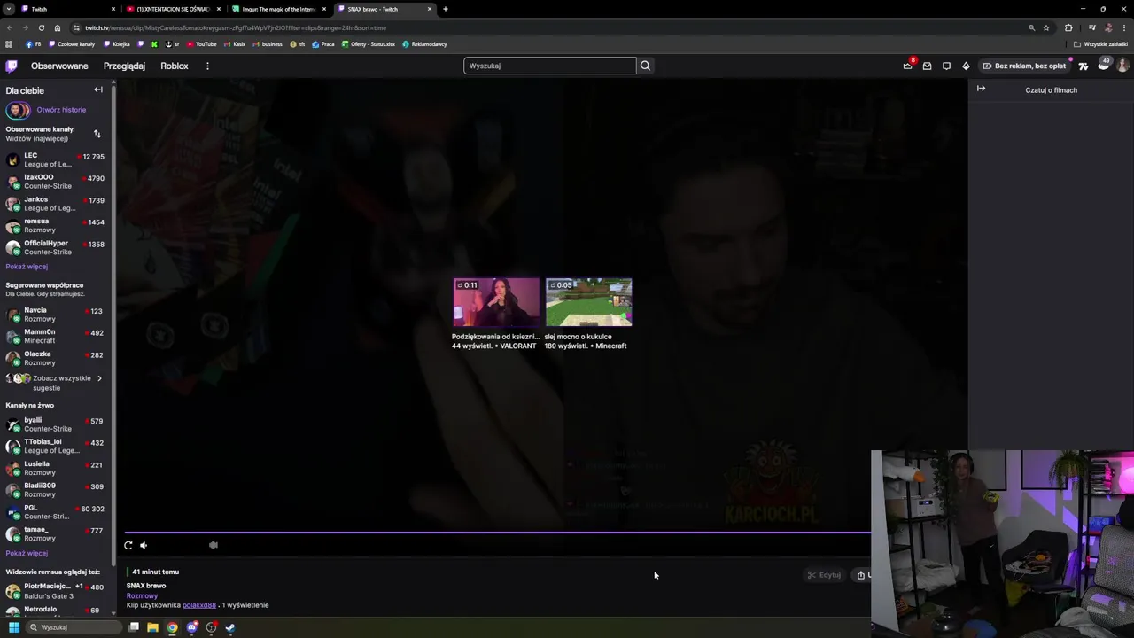
Task: Open whispers chat bubble icon
Action: [x=946, y=66]
